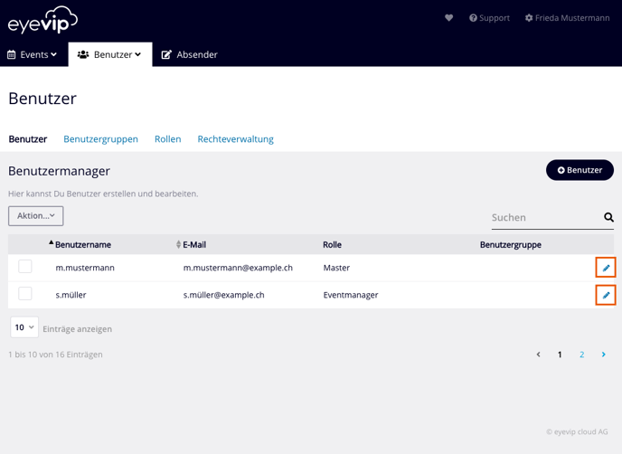
Task: Sort by E-Mail column
Action: click(x=179, y=244)
